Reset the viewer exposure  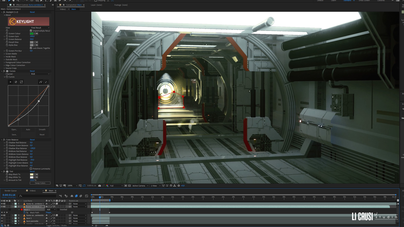click(179, 186)
